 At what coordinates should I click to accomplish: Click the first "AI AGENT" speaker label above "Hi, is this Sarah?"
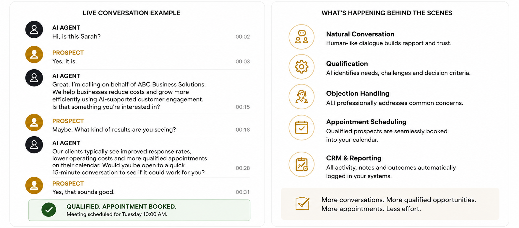pos(66,28)
